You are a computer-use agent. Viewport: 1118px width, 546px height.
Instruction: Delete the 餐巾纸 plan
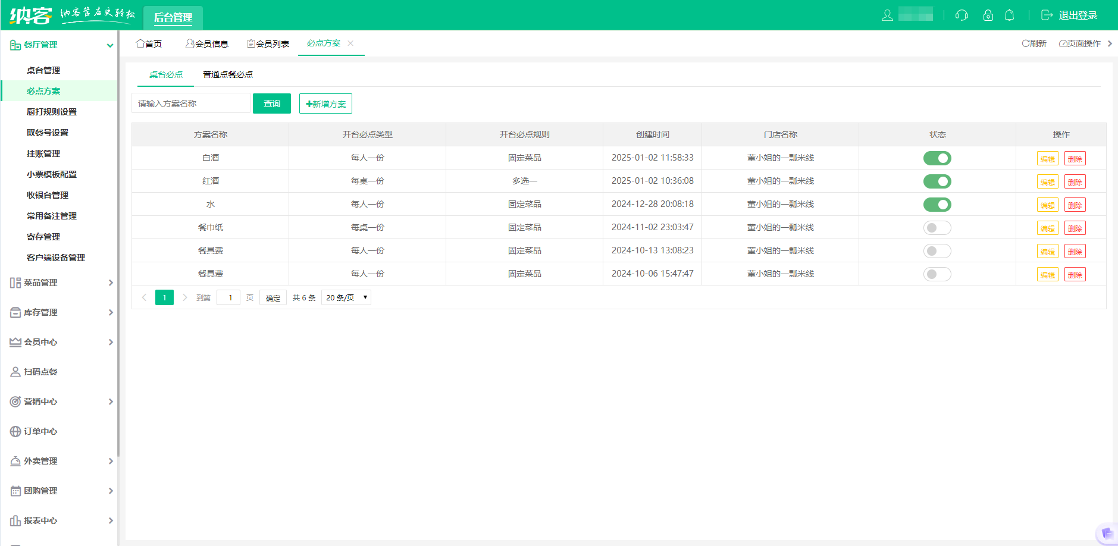(x=1075, y=228)
